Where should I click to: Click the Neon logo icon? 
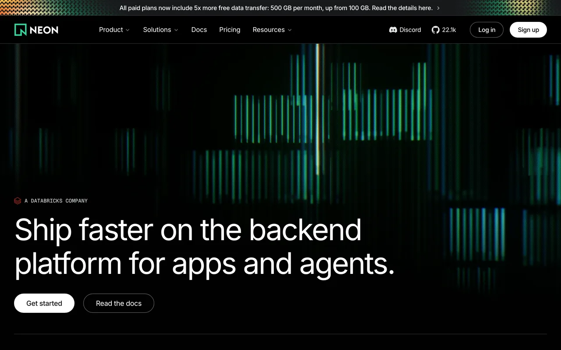point(20,30)
